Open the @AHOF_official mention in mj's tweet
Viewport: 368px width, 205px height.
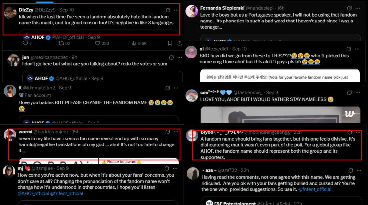(33, 193)
